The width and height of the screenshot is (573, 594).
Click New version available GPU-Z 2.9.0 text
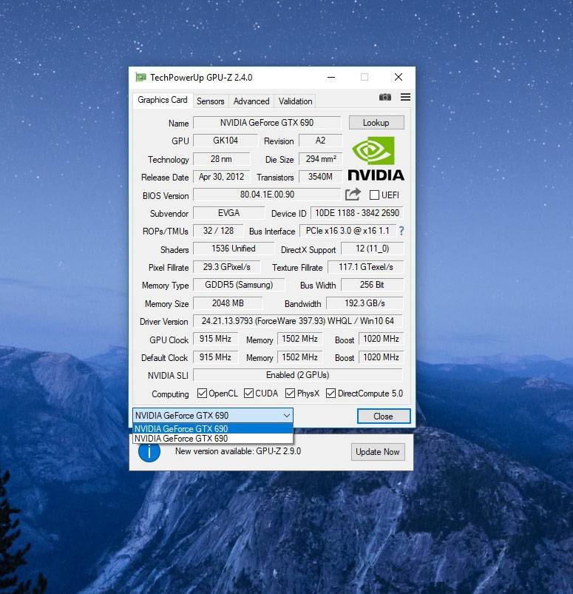(238, 451)
